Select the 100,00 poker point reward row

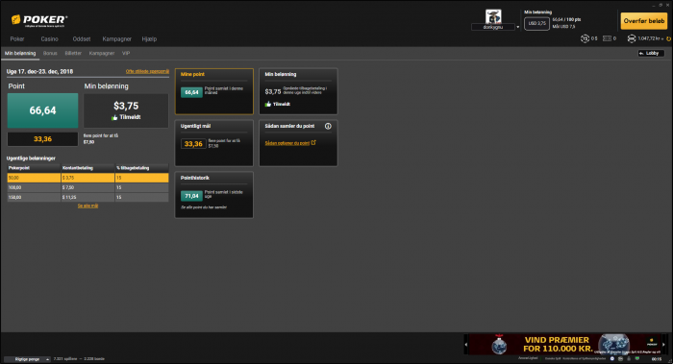87,187
